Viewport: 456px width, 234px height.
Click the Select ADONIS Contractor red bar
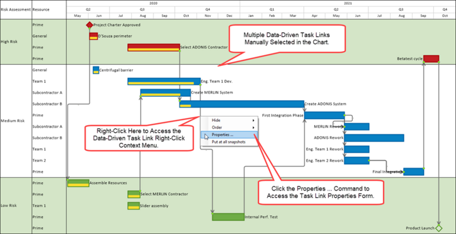tap(153, 48)
